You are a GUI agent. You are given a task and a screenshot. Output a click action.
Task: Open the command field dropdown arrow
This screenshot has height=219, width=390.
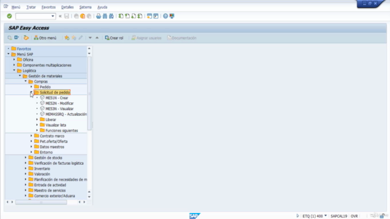[x=53, y=16]
